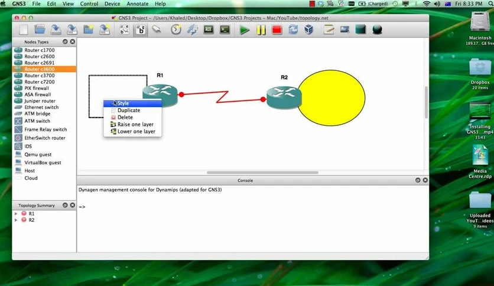Open the View menu
The width and height of the screenshot is (494, 286).
(x=68, y=4)
